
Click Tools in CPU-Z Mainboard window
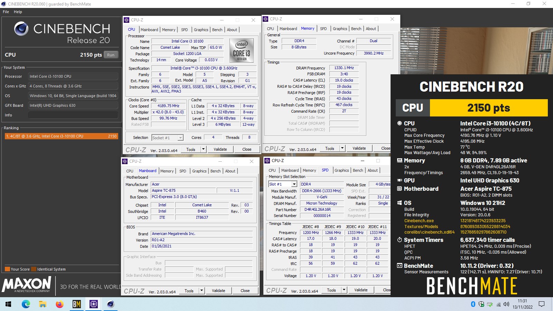tap(189, 291)
